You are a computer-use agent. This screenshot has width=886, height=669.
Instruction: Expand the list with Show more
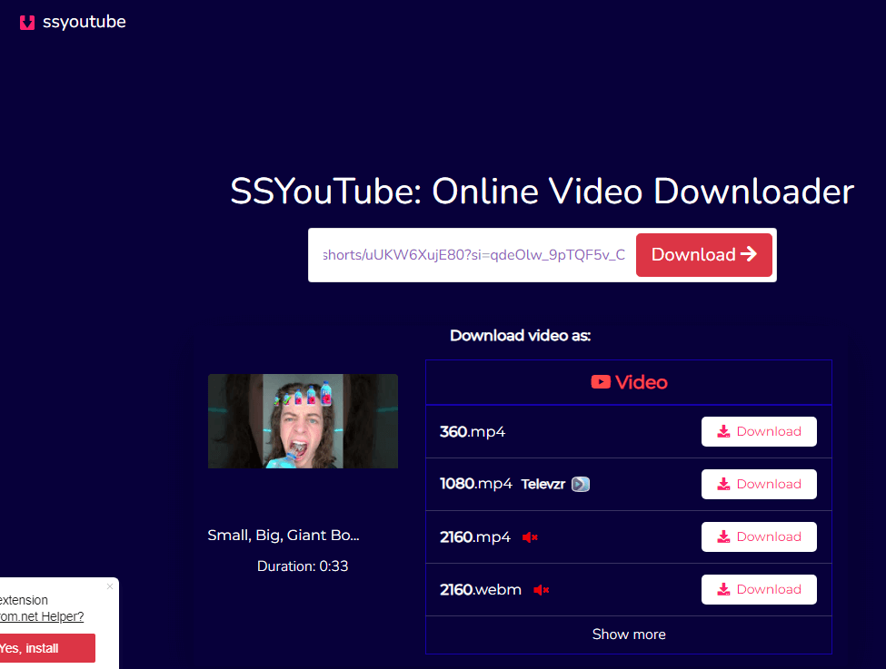coord(629,635)
